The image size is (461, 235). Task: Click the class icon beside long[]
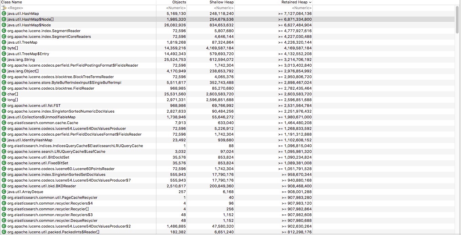coord(4,100)
